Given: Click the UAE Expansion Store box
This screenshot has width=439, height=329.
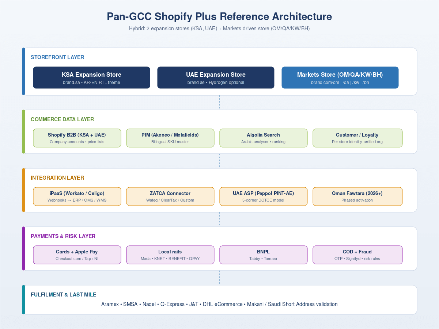Looking at the screenshot, I should coord(216,77).
